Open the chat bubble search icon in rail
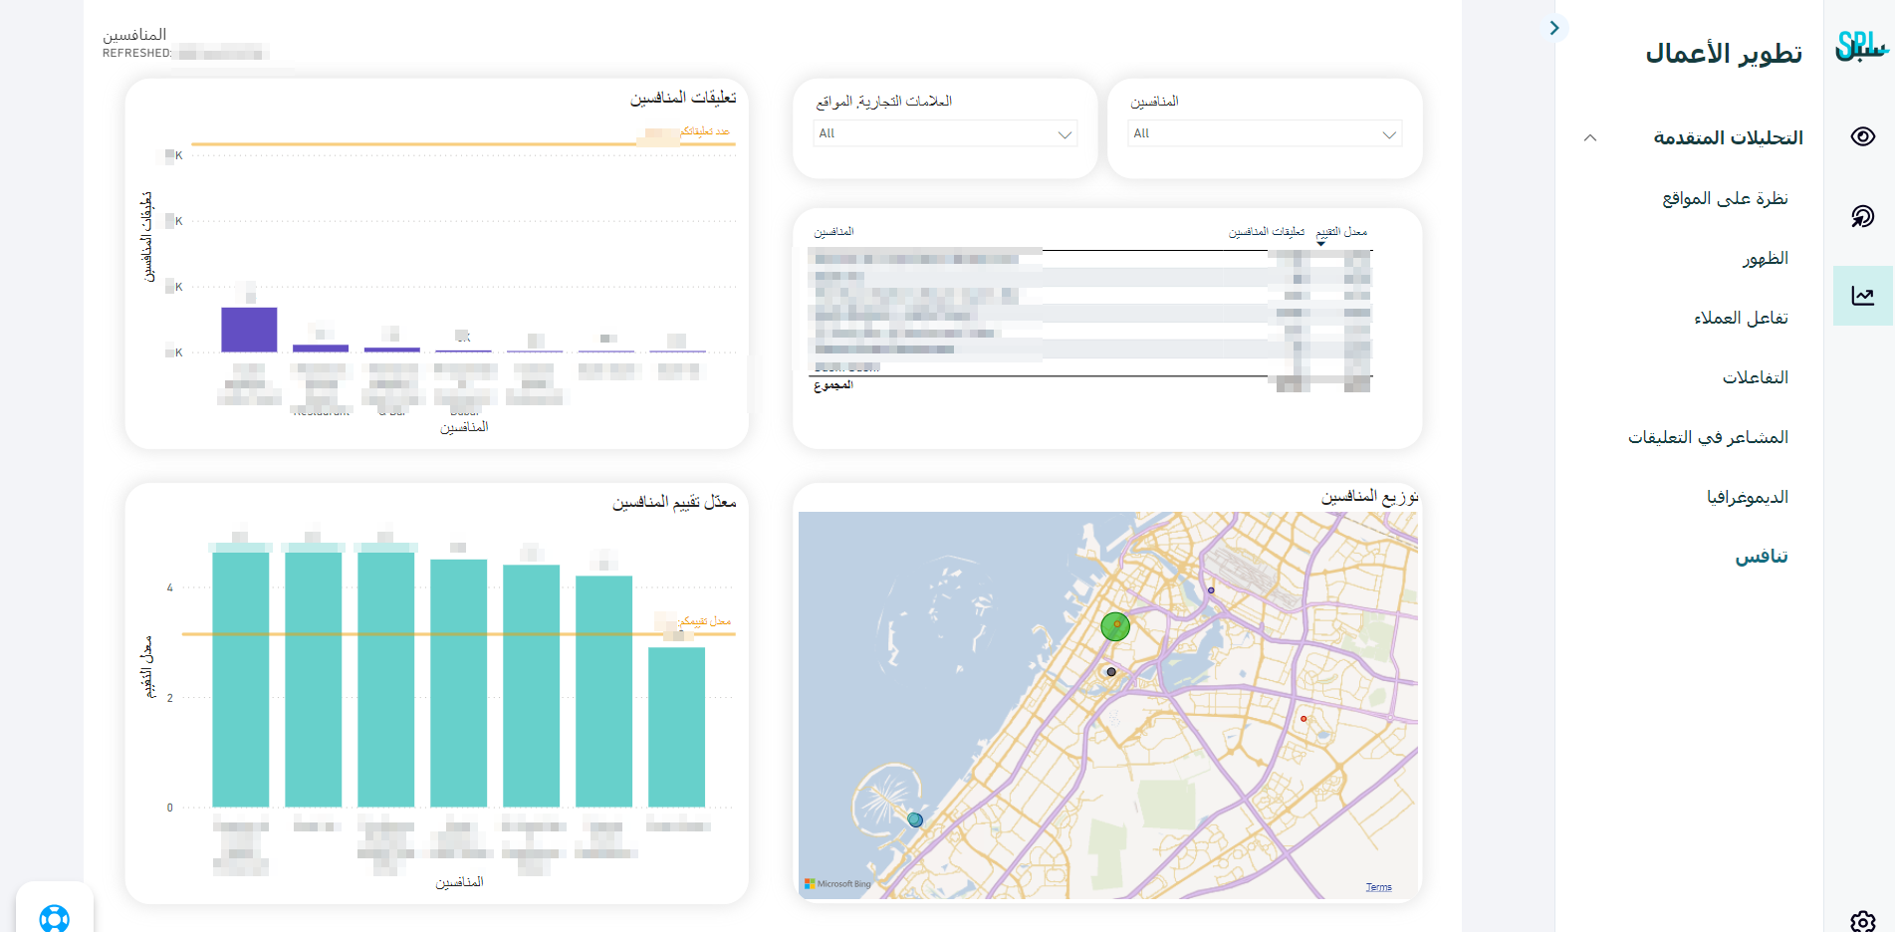This screenshot has width=1895, height=932. (x=1862, y=216)
